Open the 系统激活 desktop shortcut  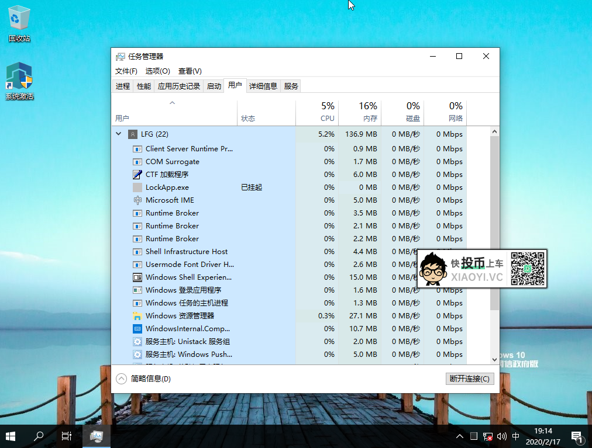(x=19, y=77)
